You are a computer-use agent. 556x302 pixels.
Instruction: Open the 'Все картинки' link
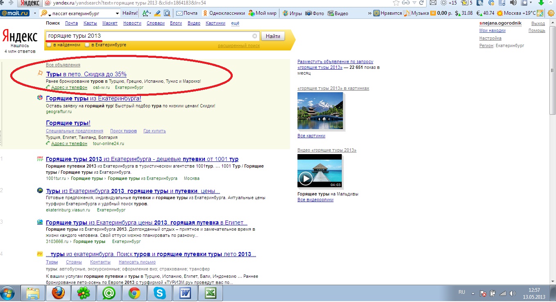pyautogui.click(x=311, y=136)
